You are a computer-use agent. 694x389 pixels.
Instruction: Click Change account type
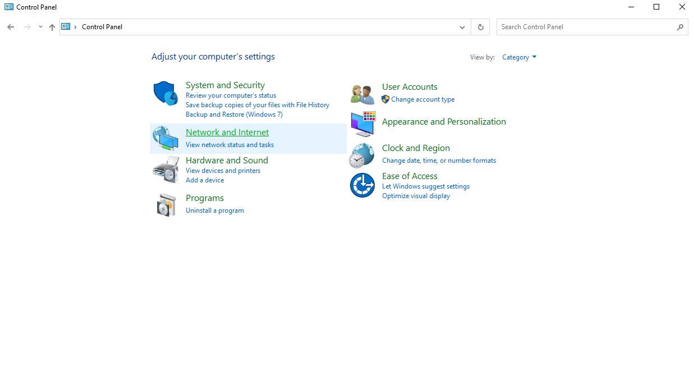pos(423,99)
